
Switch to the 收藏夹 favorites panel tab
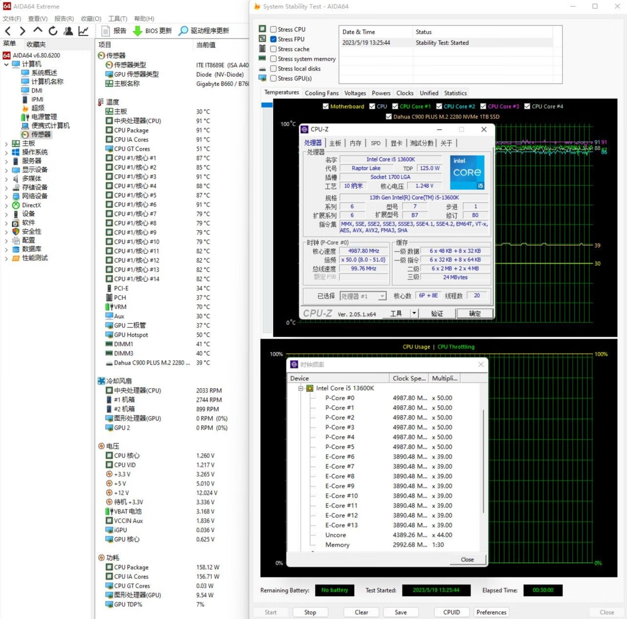click(x=36, y=44)
